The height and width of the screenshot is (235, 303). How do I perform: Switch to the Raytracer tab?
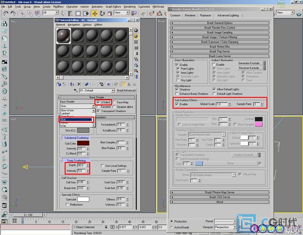pyautogui.click(x=205, y=15)
